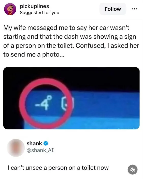Open the pickuplines profile picture
This screenshot has width=143, height=179.
pos(10,9)
